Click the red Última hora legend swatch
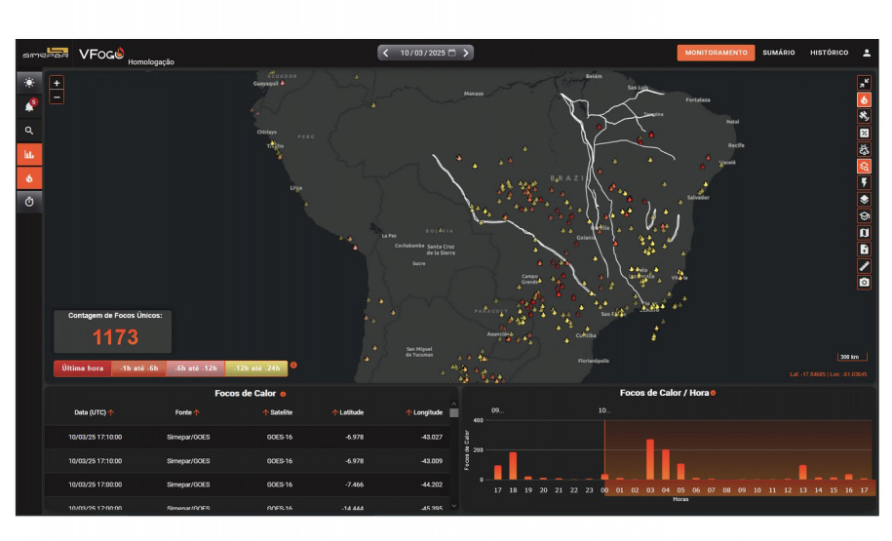The height and width of the screenshot is (541, 892). pyautogui.click(x=82, y=368)
